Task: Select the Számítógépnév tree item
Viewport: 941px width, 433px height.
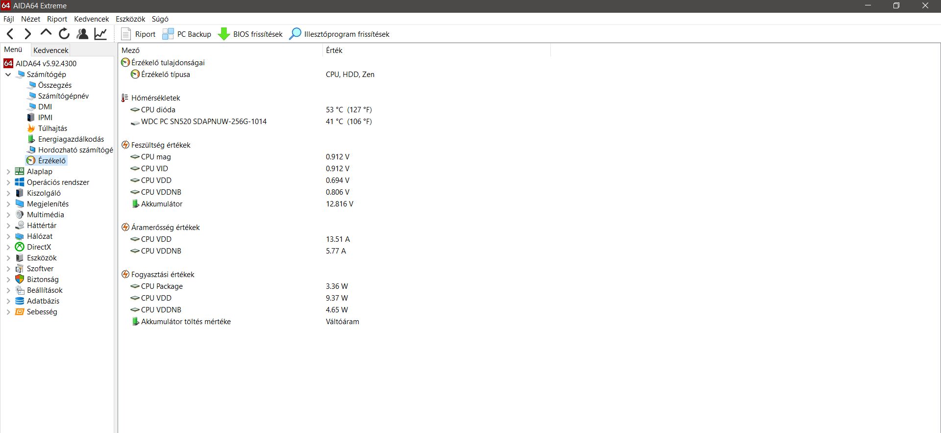Action: pos(63,96)
